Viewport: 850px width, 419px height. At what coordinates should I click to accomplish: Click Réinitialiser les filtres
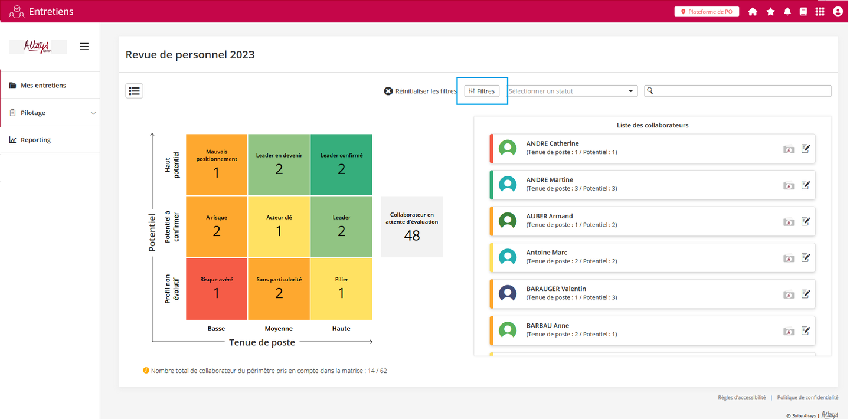(x=420, y=91)
